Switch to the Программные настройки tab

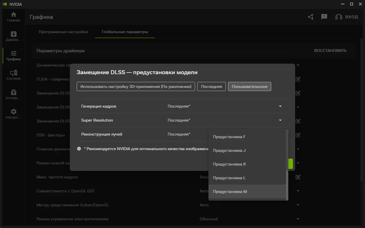63,32
